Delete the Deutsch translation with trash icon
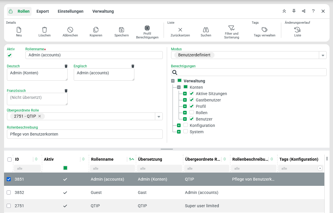This screenshot has width=333, height=213. click(66, 66)
